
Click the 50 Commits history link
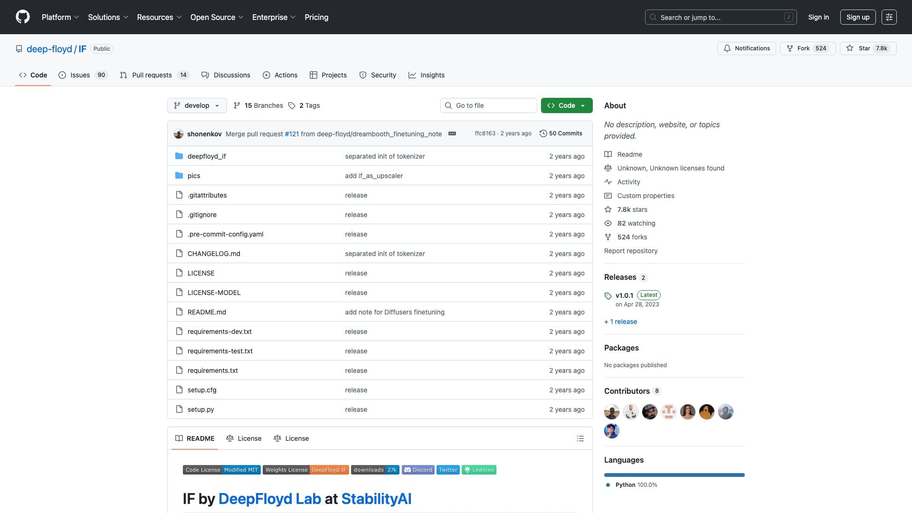click(561, 133)
